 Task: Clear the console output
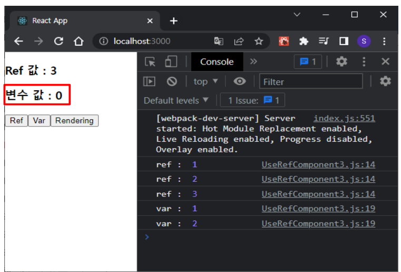[x=172, y=81]
